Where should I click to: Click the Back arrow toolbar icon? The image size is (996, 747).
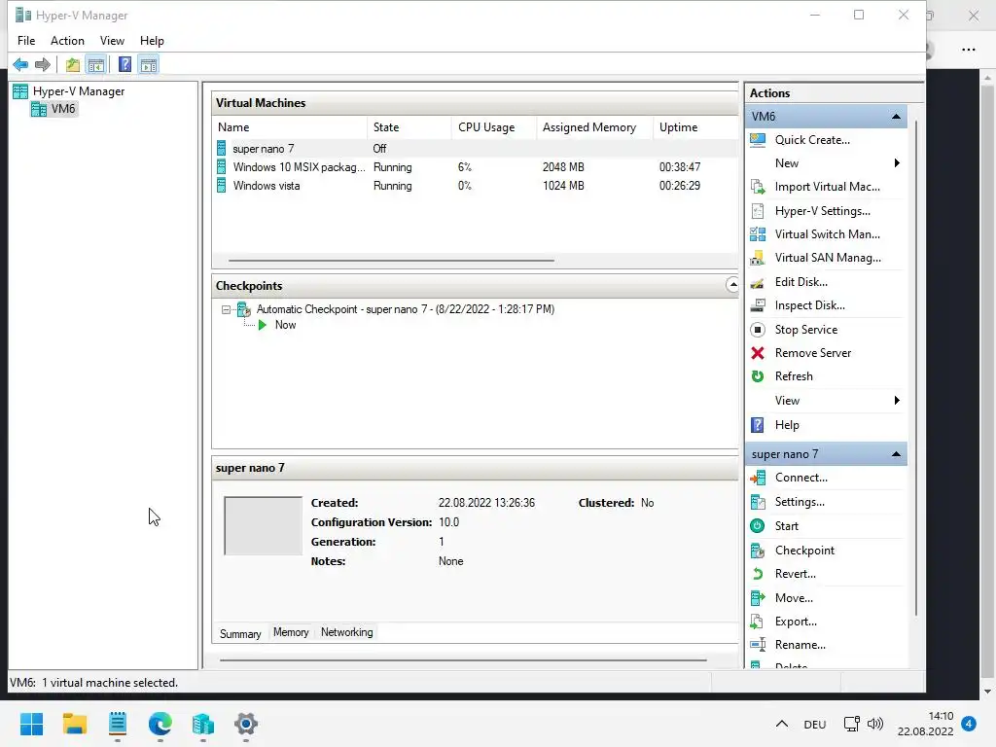tap(20, 64)
